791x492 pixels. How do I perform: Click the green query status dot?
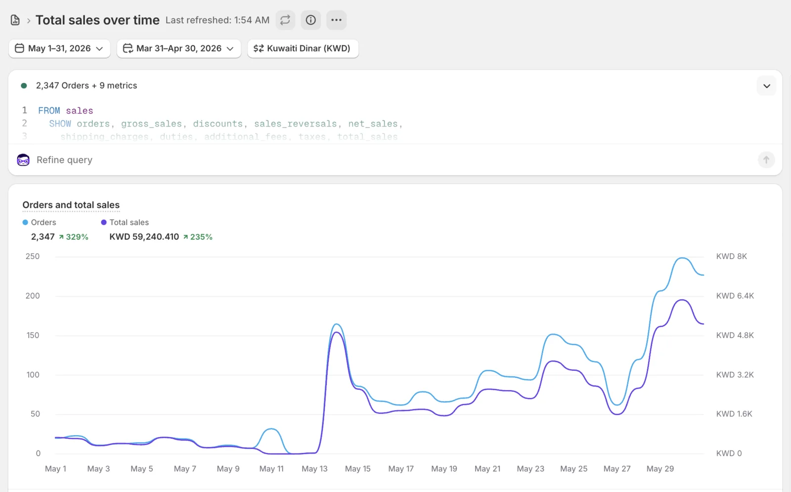[x=24, y=86]
